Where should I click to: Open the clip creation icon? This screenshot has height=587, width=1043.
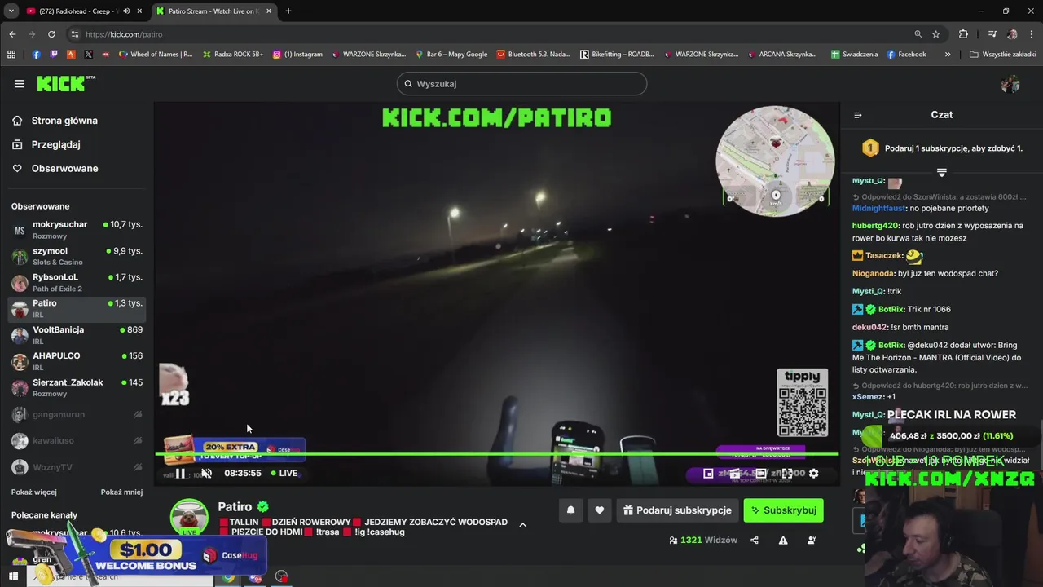[734, 473]
